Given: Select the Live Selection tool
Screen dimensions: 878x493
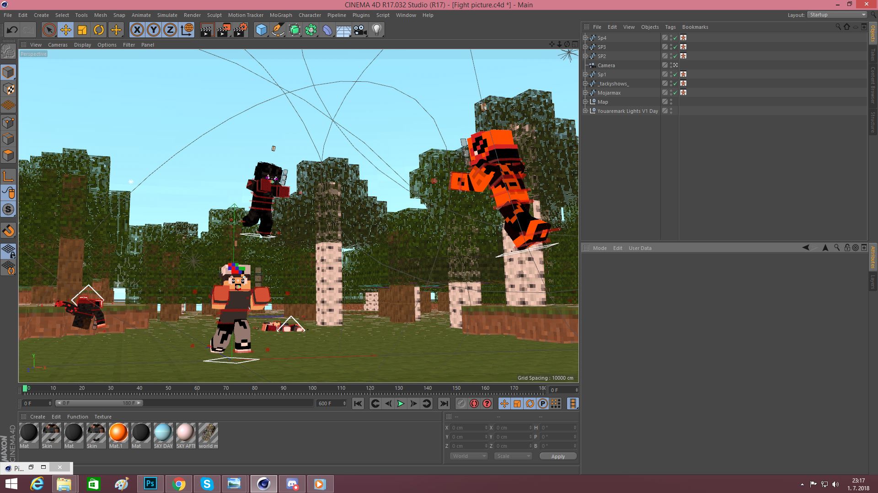Looking at the screenshot, I should 49,30.
